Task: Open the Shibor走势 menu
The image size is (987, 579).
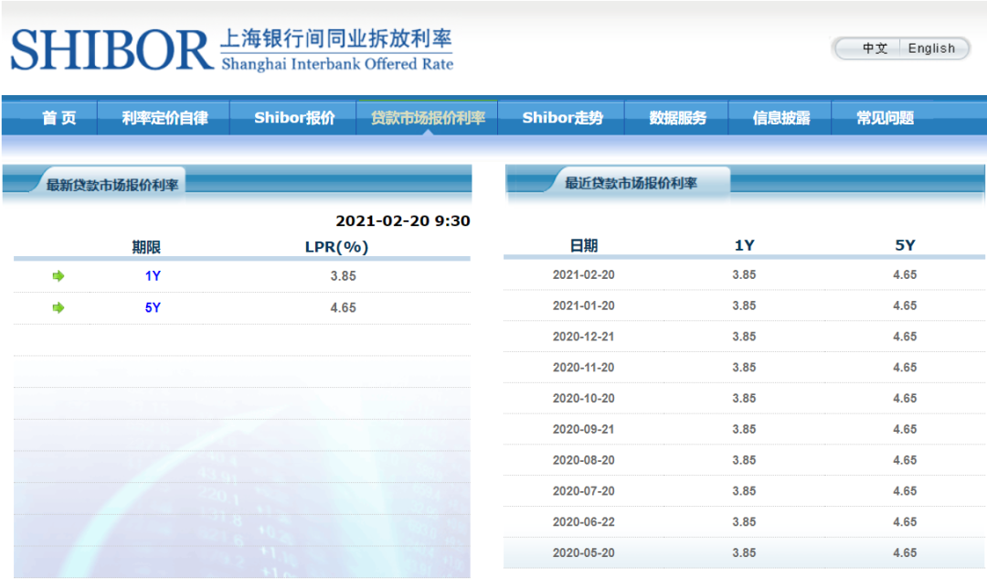Action: (x=562, y=118)
